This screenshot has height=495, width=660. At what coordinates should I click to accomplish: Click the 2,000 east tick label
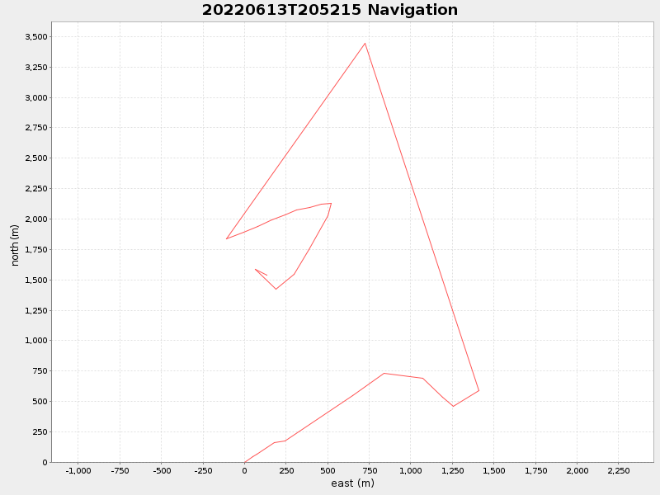tap(577, 470)
